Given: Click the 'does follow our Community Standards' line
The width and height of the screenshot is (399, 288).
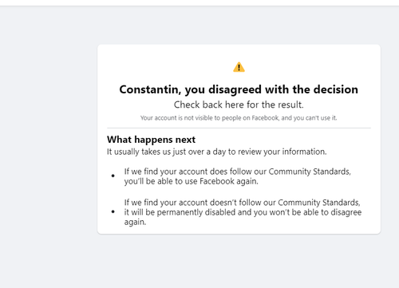Looking at the screenshot, I should pos(237,172).
